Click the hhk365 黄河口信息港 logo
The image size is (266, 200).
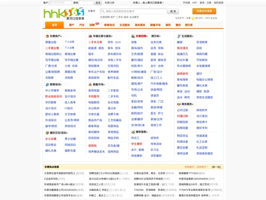tap(64, 14)
